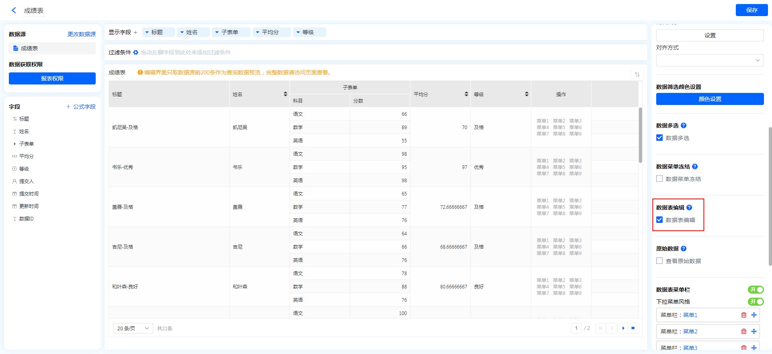Delete the 菜单1 menu bar entry
This screenshot has width=772, height=354.
(743, 315)
